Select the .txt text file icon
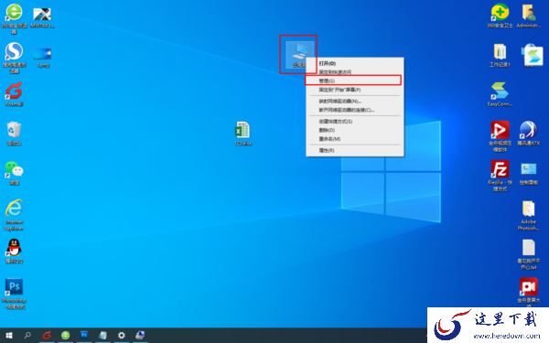The height and width of the screenshot is (343, 549). [x=529, y=254]
